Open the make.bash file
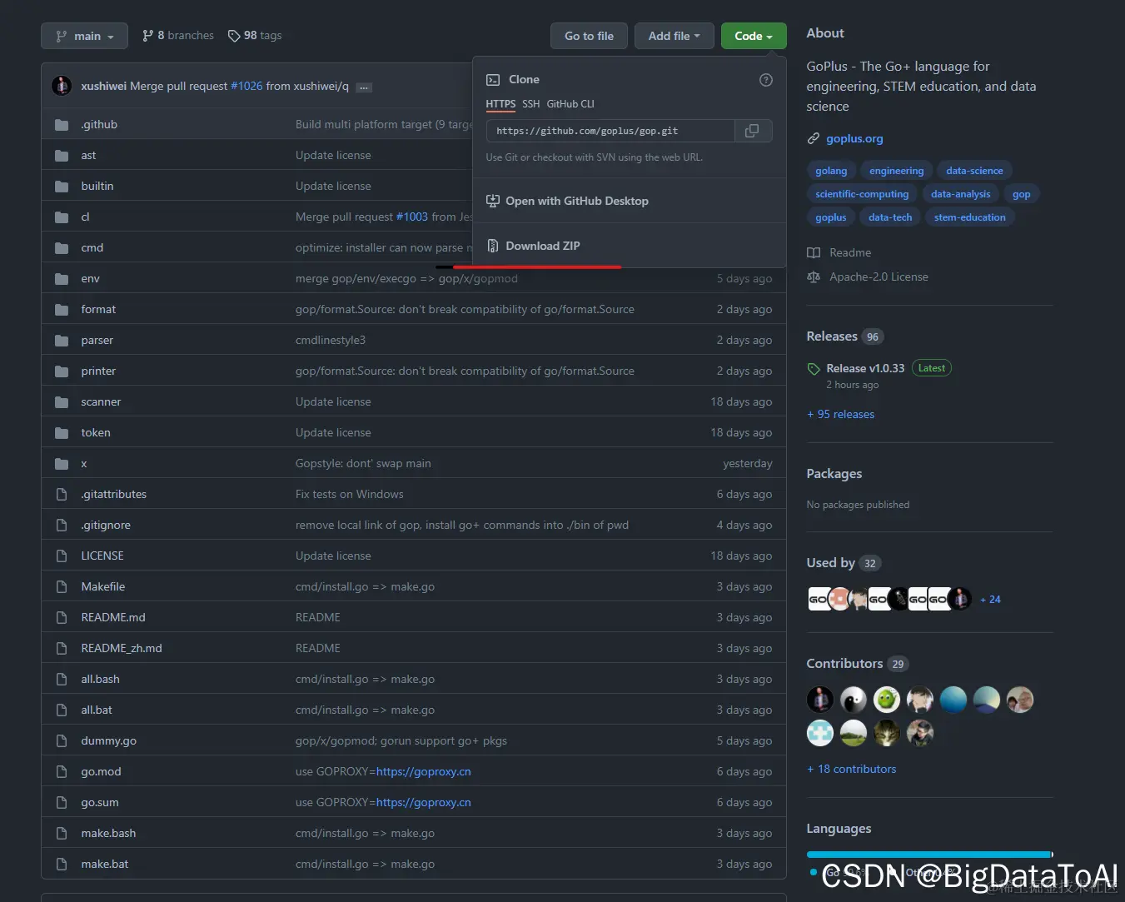 108,833
